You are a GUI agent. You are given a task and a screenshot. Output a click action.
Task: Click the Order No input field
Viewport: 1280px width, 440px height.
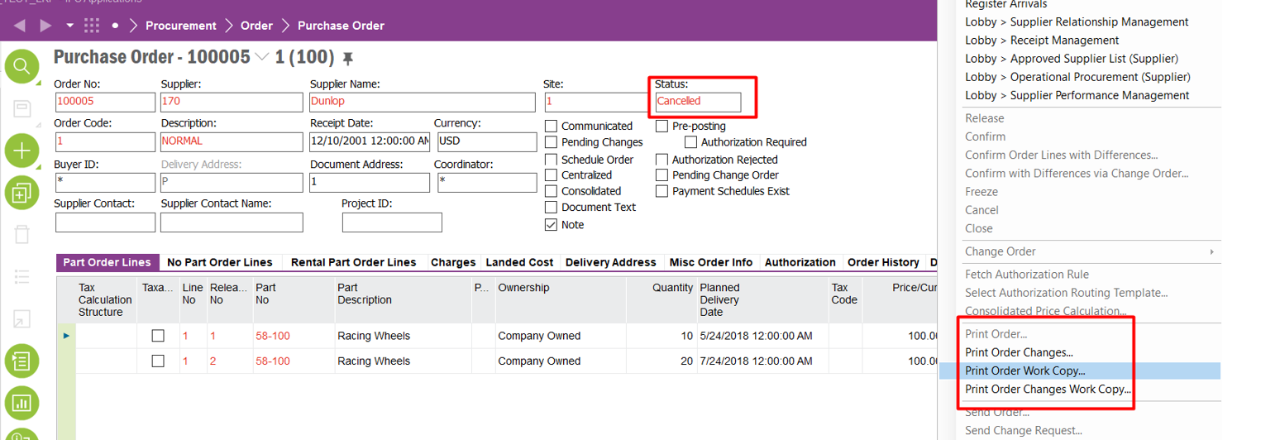pos(105,102)
